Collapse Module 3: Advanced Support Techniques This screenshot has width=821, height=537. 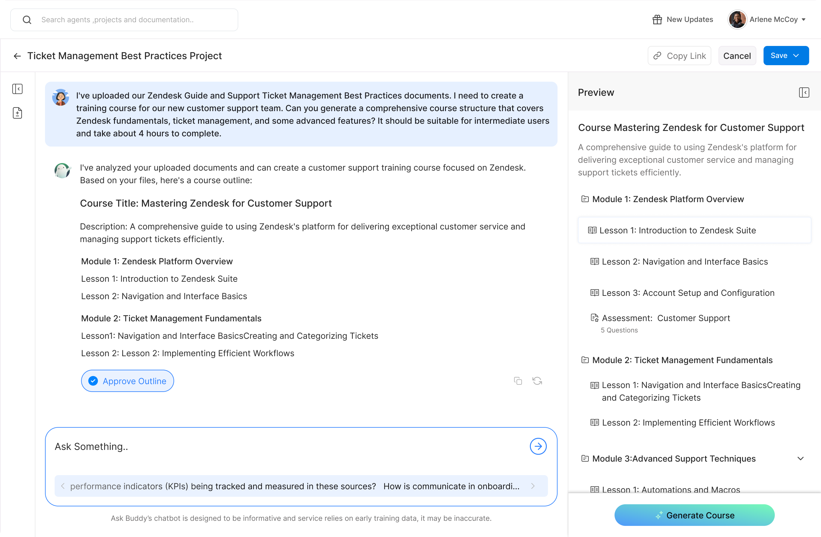point(801,459)
